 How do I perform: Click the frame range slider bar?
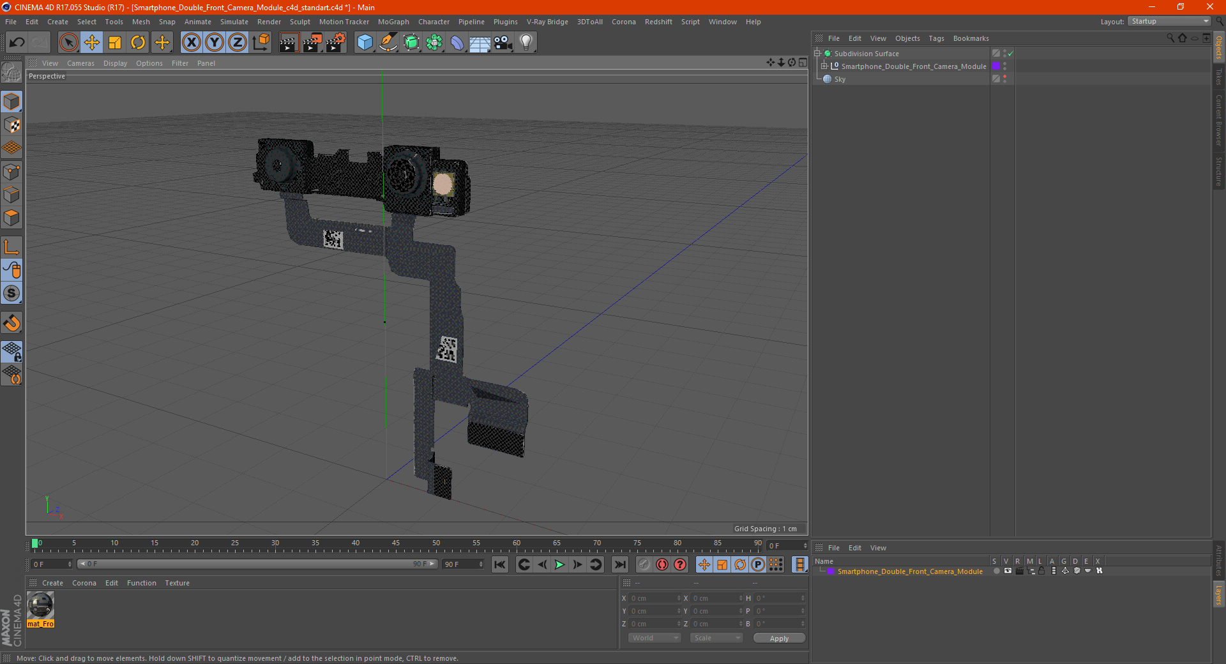click(257, 564)
